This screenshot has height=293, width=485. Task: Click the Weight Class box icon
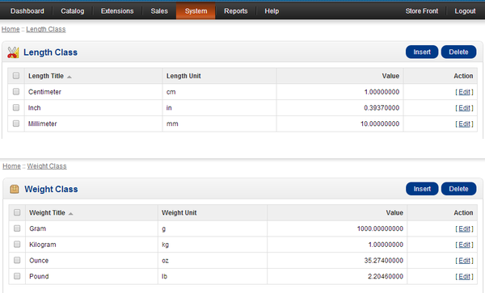15,189
